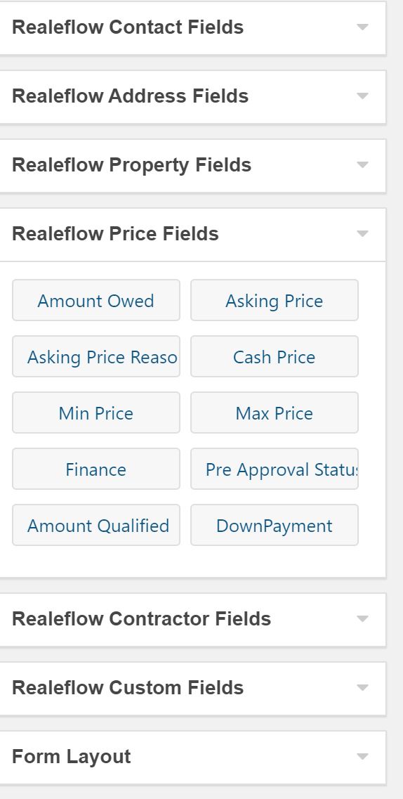Expand the Realeflow Contractor Fields arrow
Screen dimensions: 403x799
coord(362,618)
